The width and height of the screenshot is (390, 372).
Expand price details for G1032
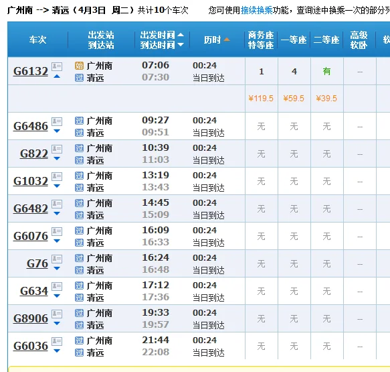57,186
